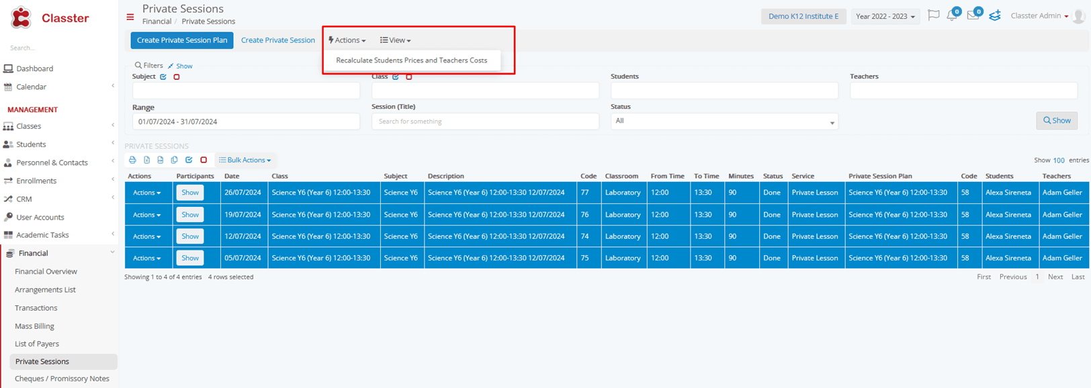Click the Classes icon in sidebar
Image resolution: width=1091 pixels, height=388 pixels.
(x=8, y=126)
